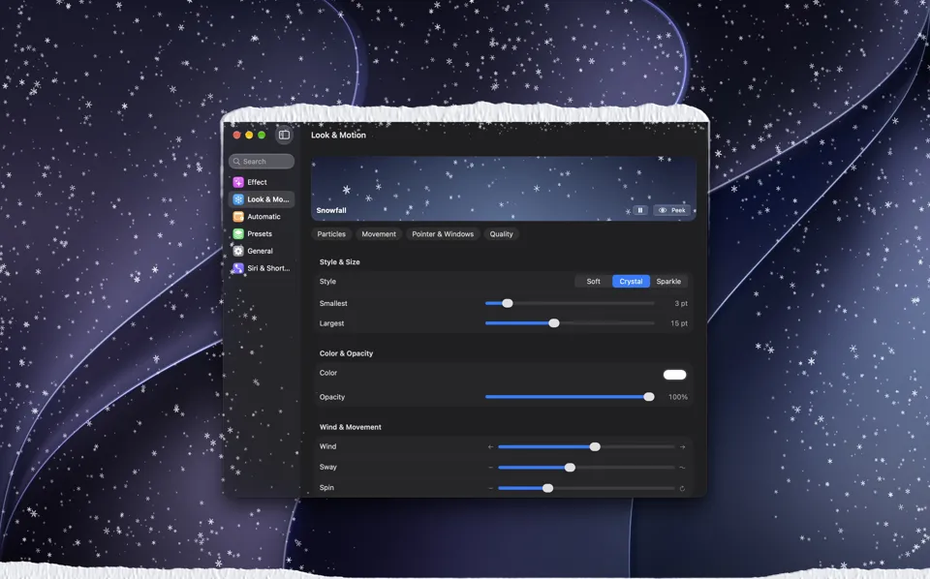Switch to the Movement tab
This screenshot has height=579, width=930.
(379, 234)
